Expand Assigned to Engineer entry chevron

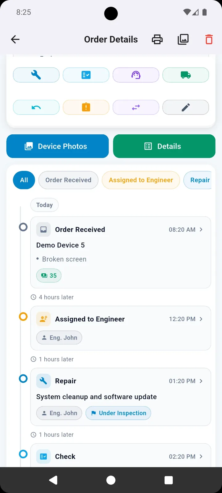point(201,319)
